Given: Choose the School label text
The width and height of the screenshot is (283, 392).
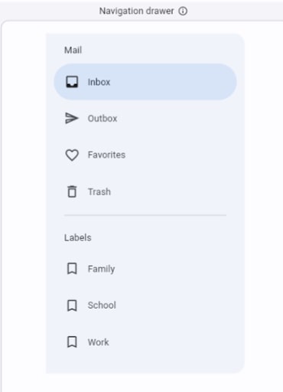Looking at the screenshot, I should [102, 305].
